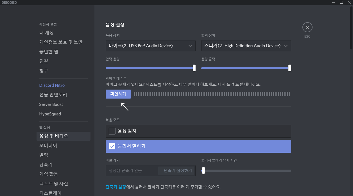Minimize the Discord window
This screenshot has width=353, height=196.
tap(334, 2)
